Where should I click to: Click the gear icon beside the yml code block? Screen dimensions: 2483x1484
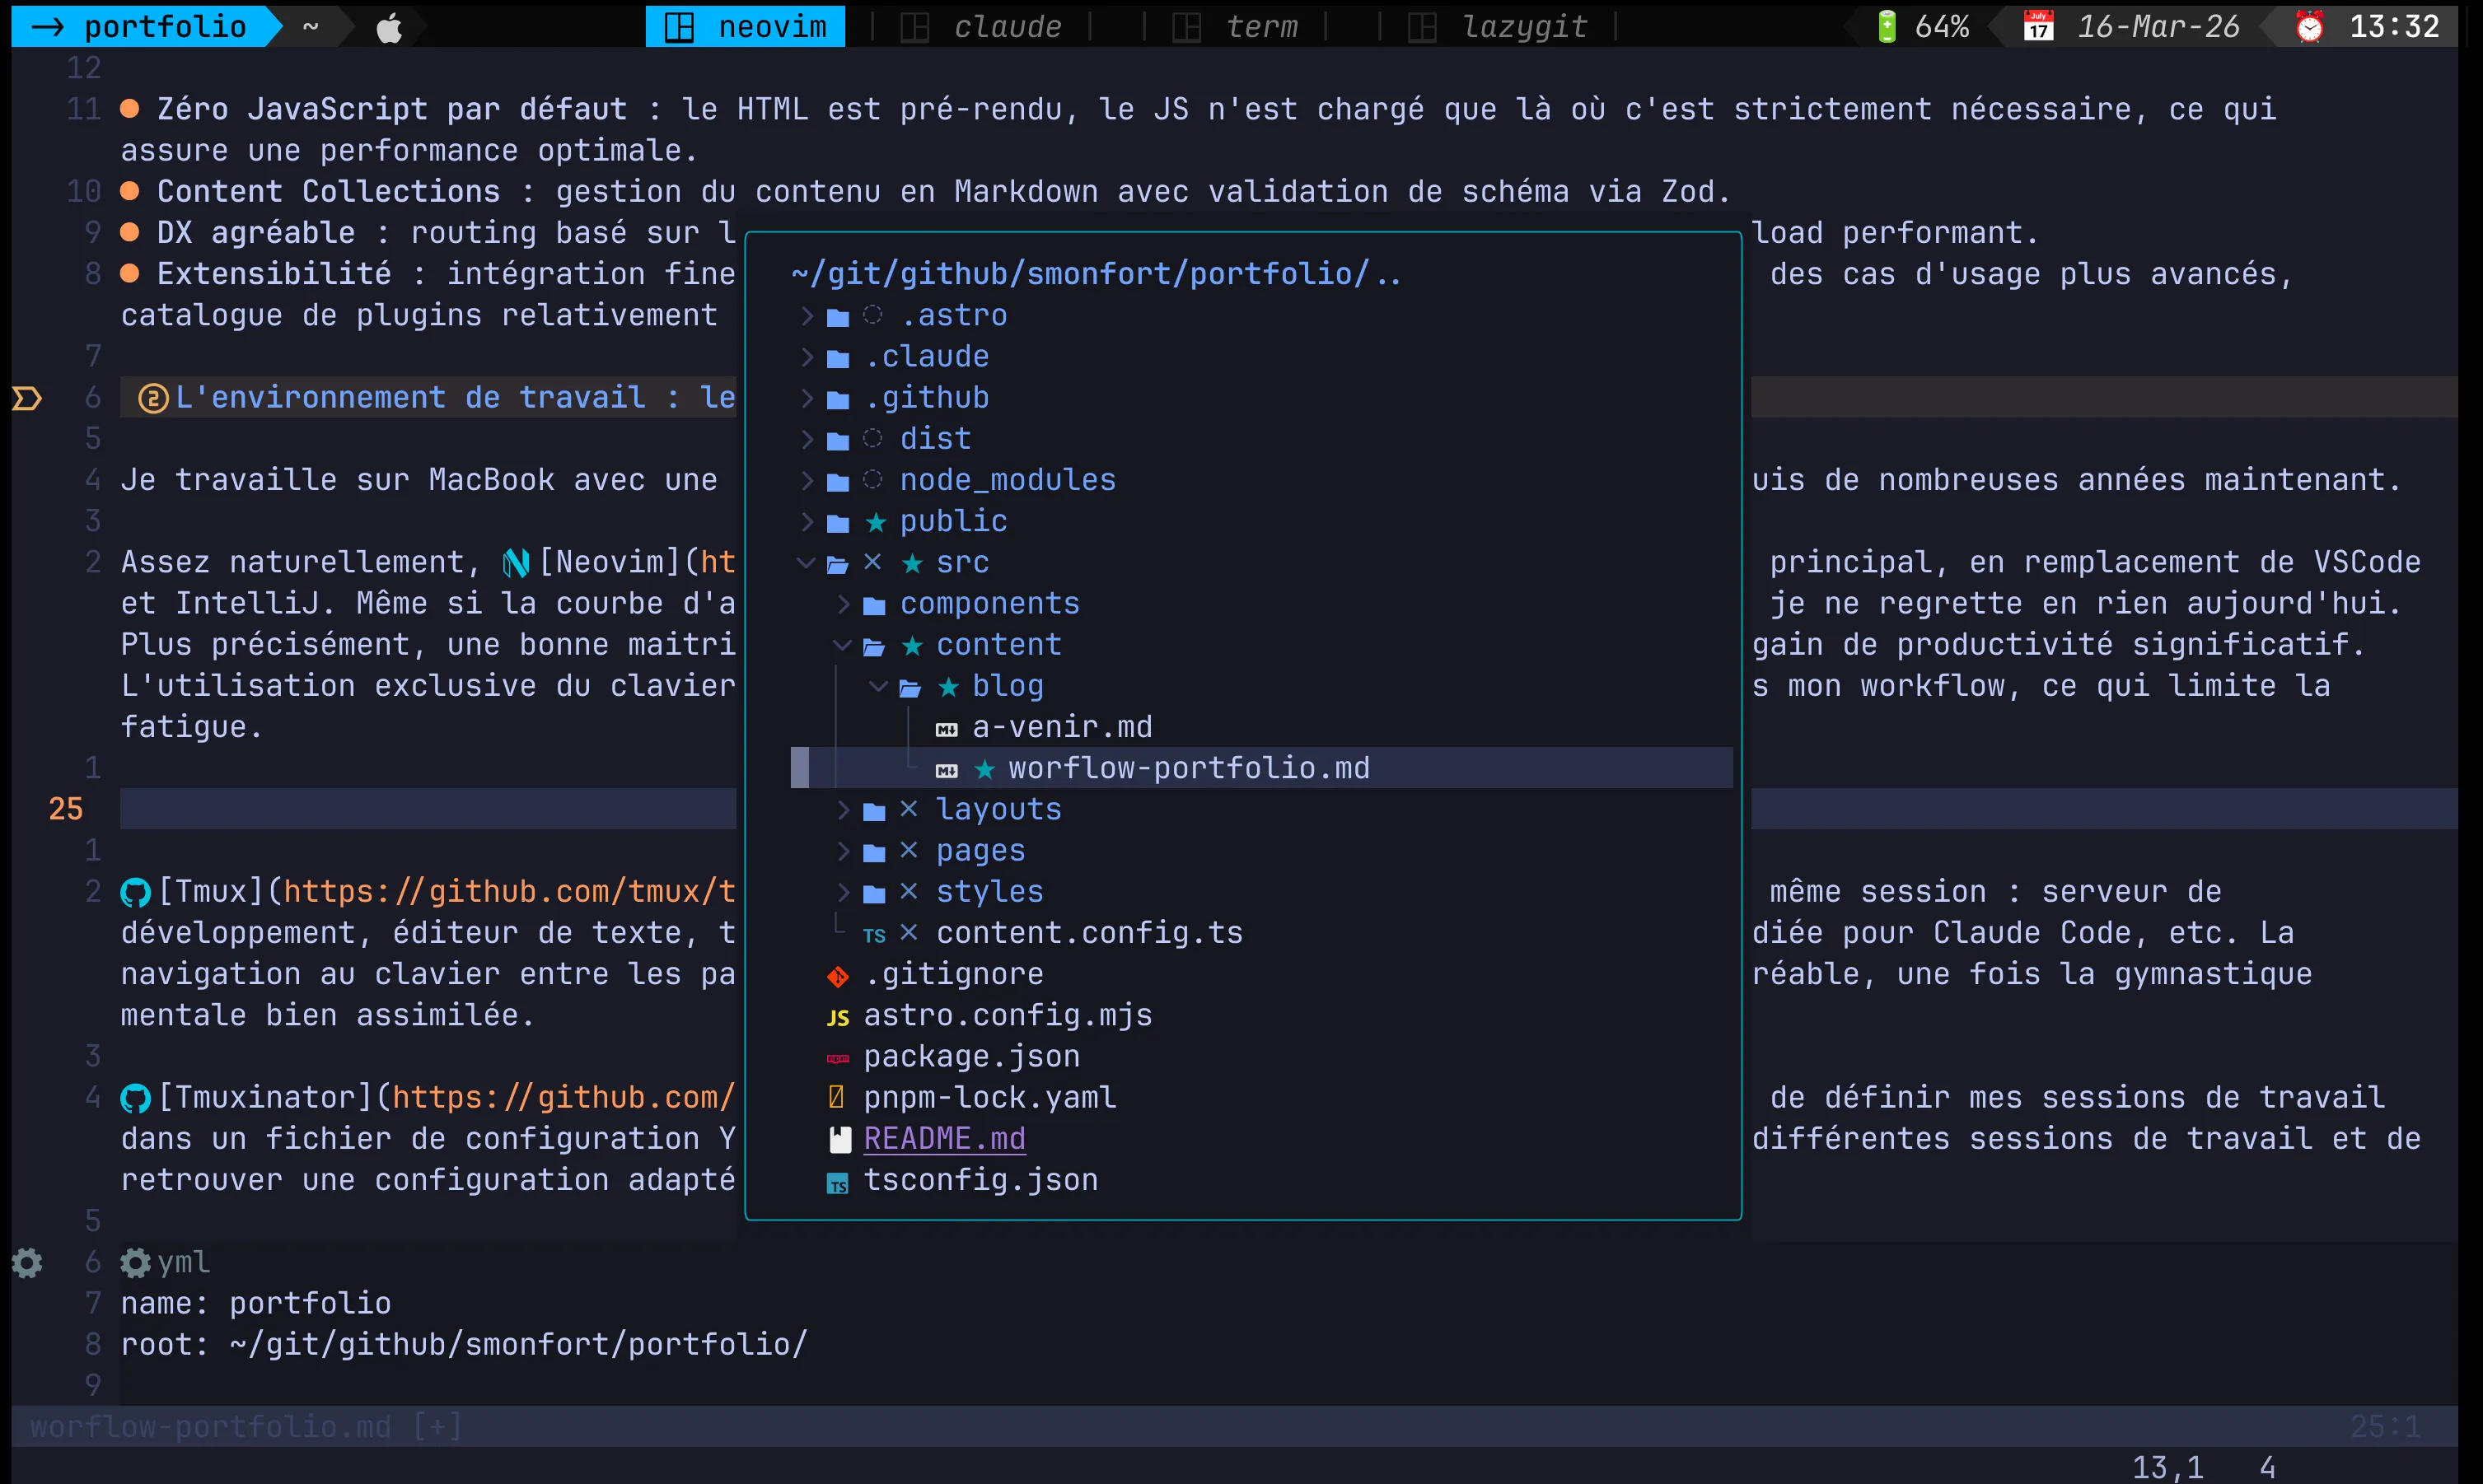coord(135,1263)
